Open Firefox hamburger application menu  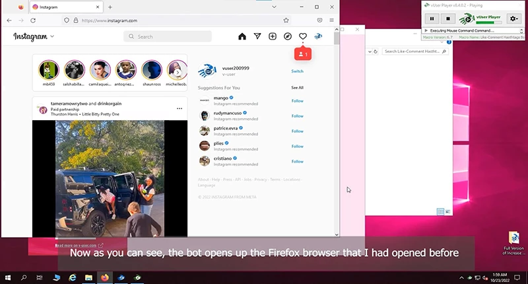(x=332, y=20)
